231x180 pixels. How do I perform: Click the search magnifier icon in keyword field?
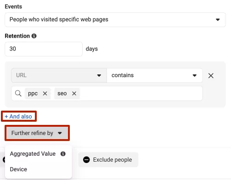click(18, 93)
